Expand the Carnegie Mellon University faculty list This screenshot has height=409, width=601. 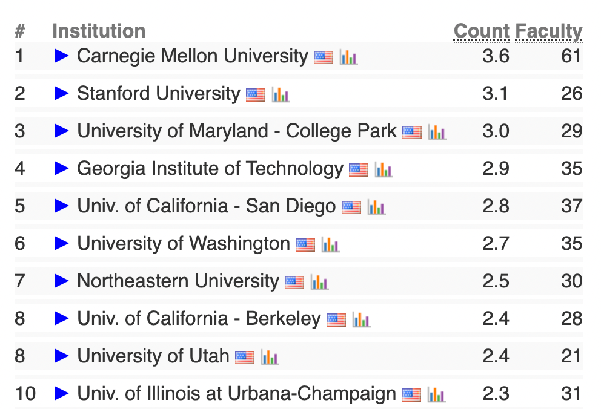coord(62,56)
